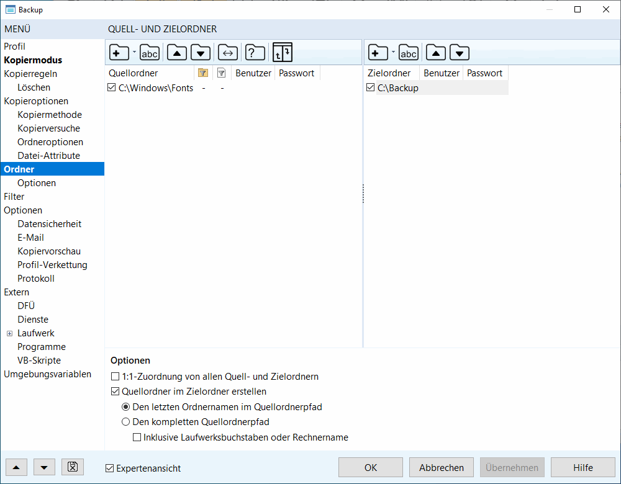Click the add source folder icon
The height and width of the screenshot is (484, 621).
pos(119,53)
